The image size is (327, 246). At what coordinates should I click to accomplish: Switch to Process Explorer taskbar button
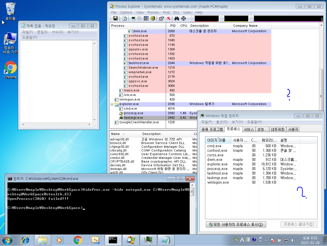(131, 240)
